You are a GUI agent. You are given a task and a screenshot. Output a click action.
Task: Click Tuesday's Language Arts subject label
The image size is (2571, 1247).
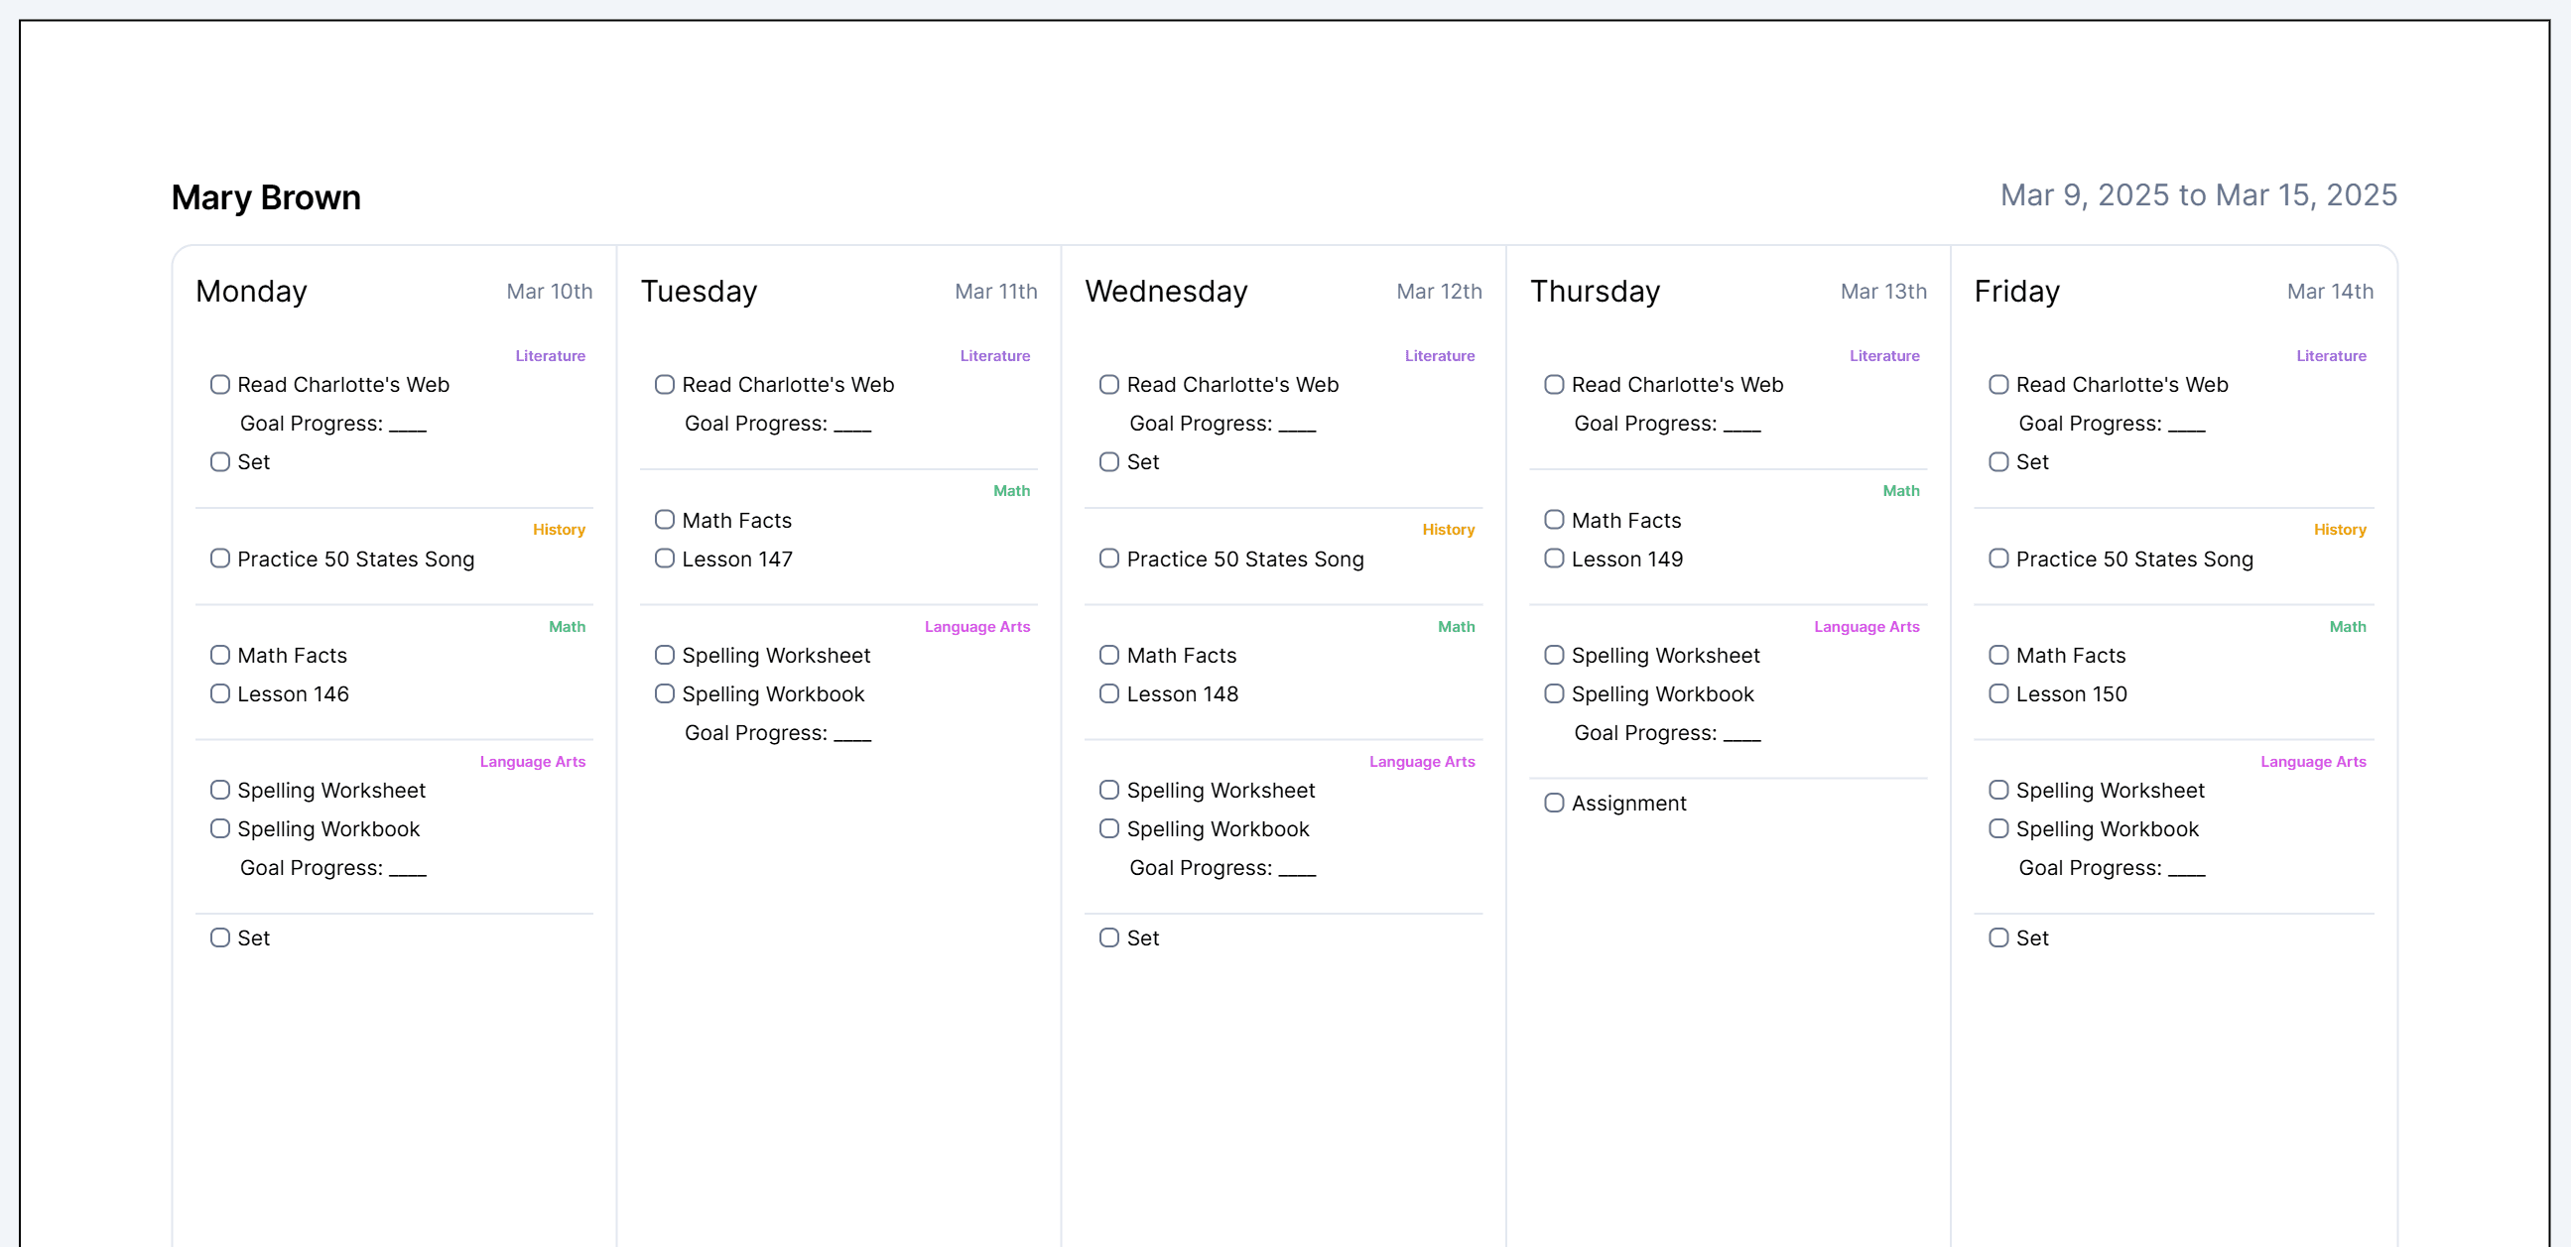click(x=976, y=627)
